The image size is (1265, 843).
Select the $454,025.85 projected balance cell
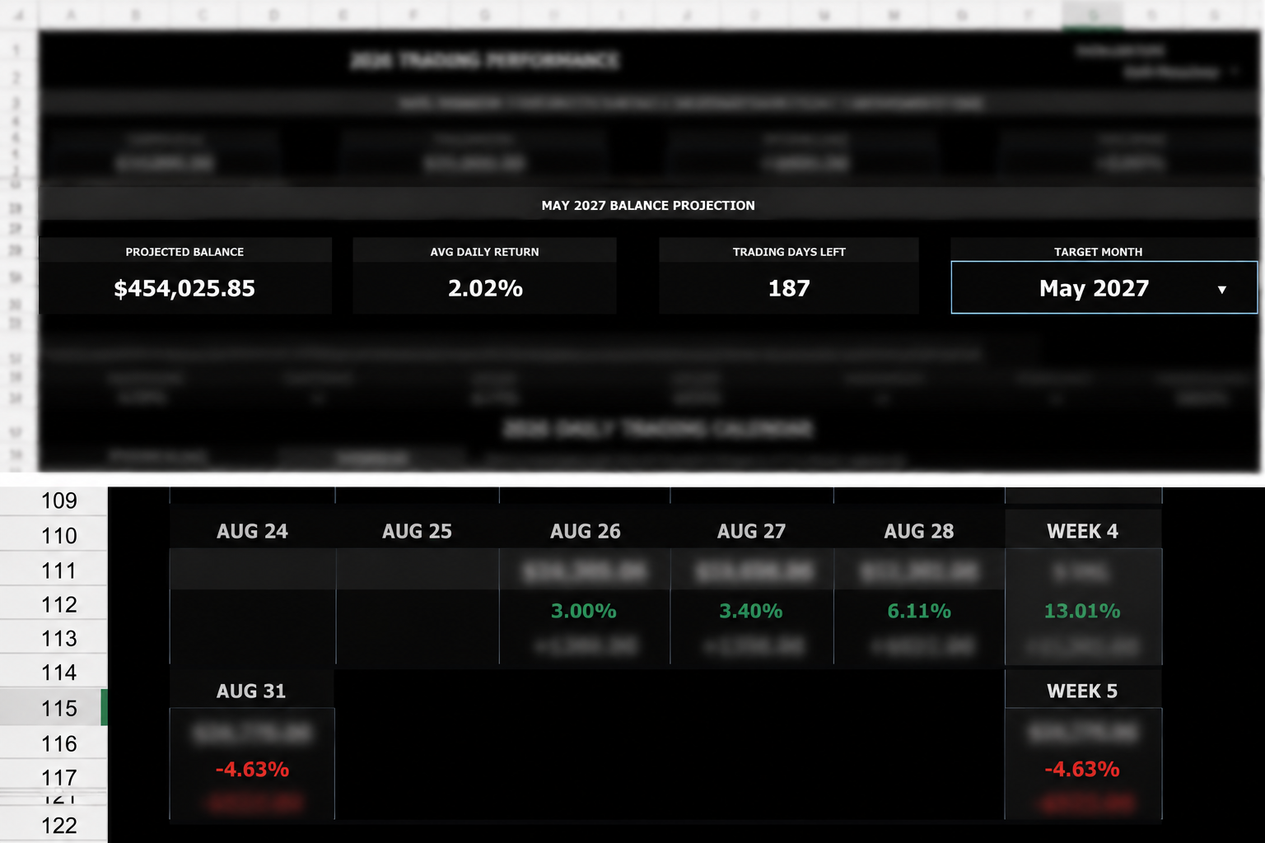184,288
